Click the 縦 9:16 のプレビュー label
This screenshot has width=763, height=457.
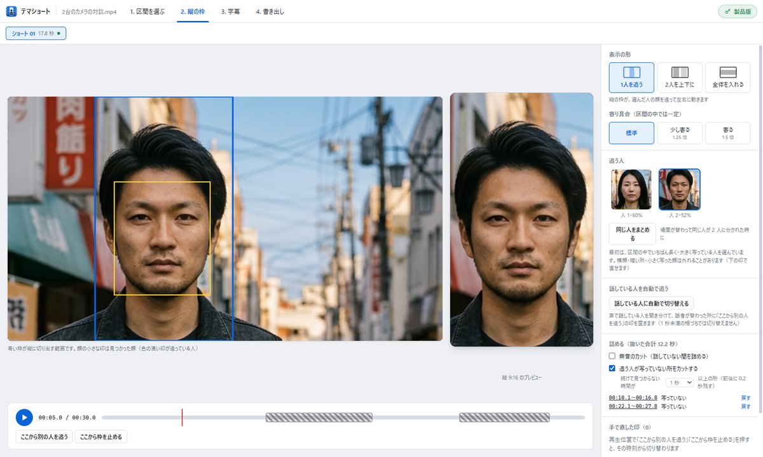[x=521, y=378]
